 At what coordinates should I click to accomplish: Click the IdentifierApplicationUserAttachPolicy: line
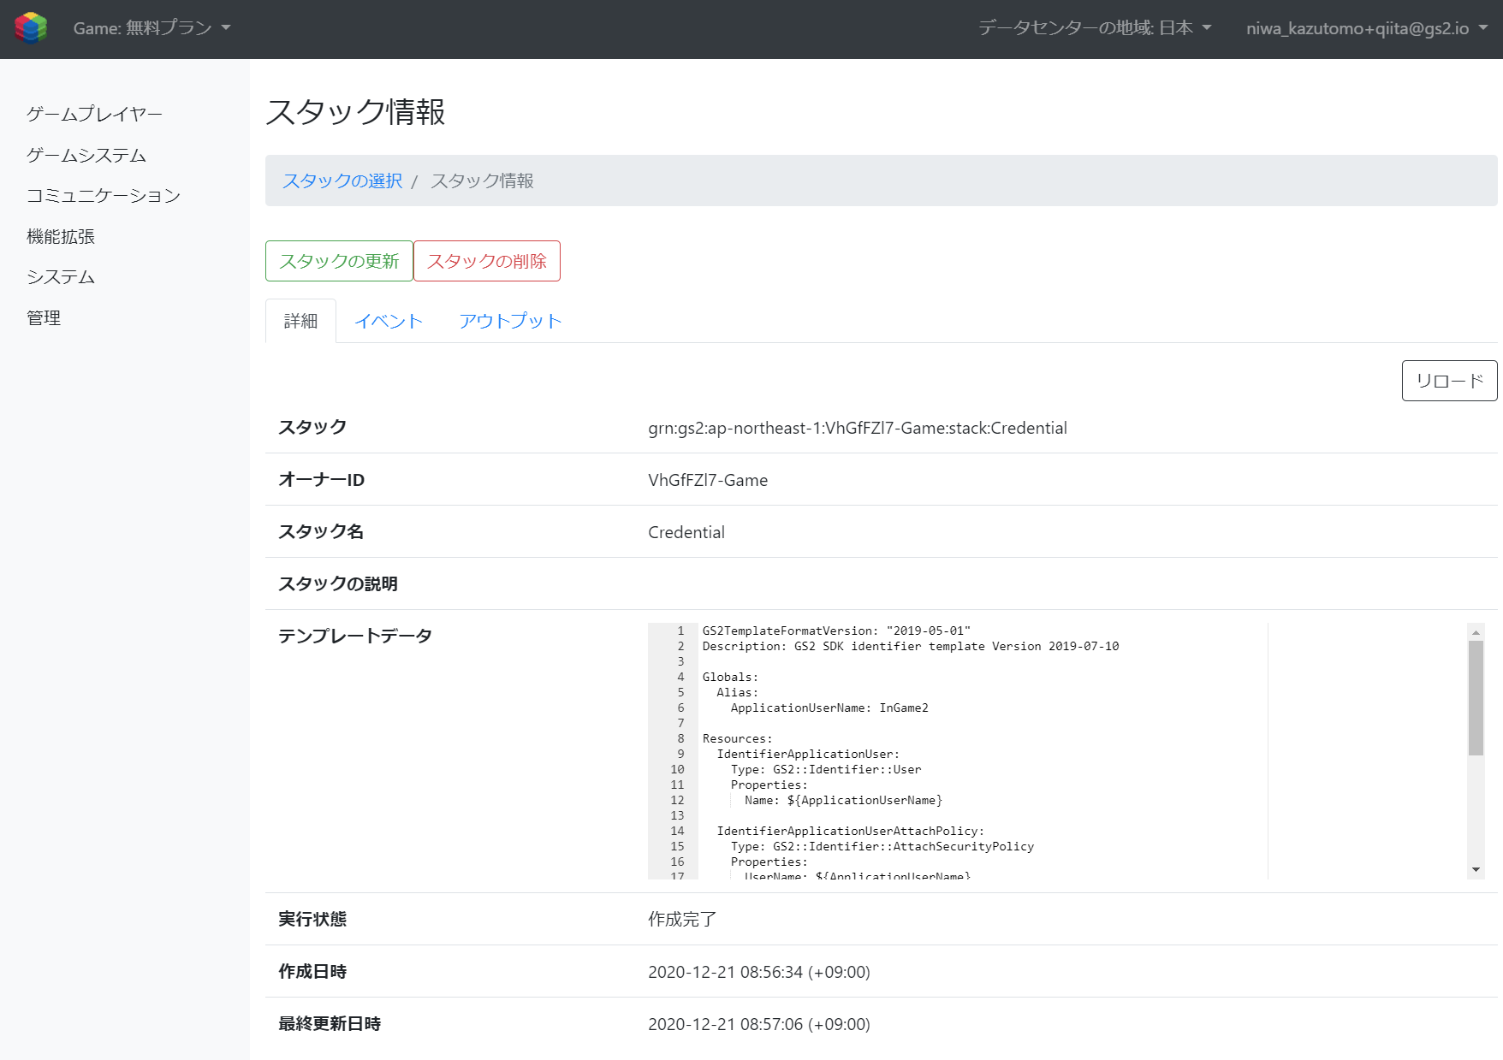point(851,831)
